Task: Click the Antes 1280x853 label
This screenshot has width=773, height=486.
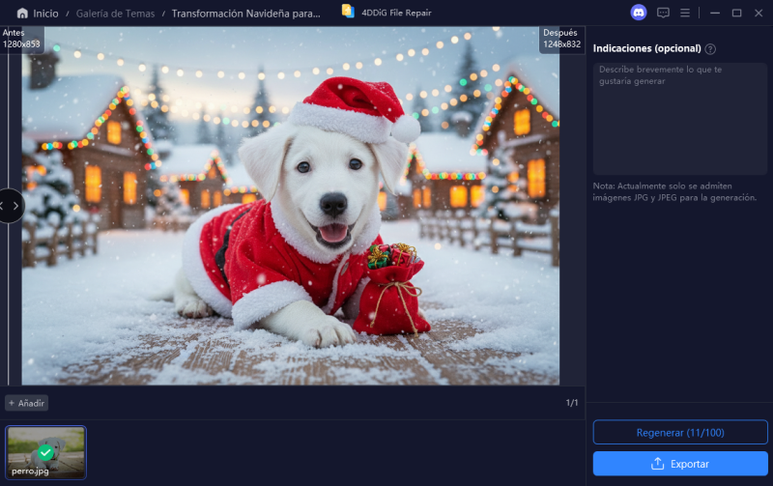Action: coord(21,39)
